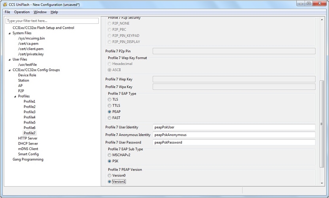The height and width of the screenshot is (198, 329).
Task: Select /cert/client.pem file entry
Action: (31, 49)
